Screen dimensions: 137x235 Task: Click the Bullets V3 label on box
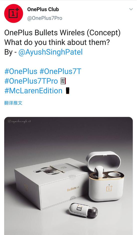[73, 189]
